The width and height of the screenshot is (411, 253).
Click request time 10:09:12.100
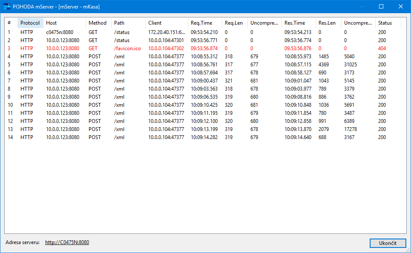tap(204, 121)
